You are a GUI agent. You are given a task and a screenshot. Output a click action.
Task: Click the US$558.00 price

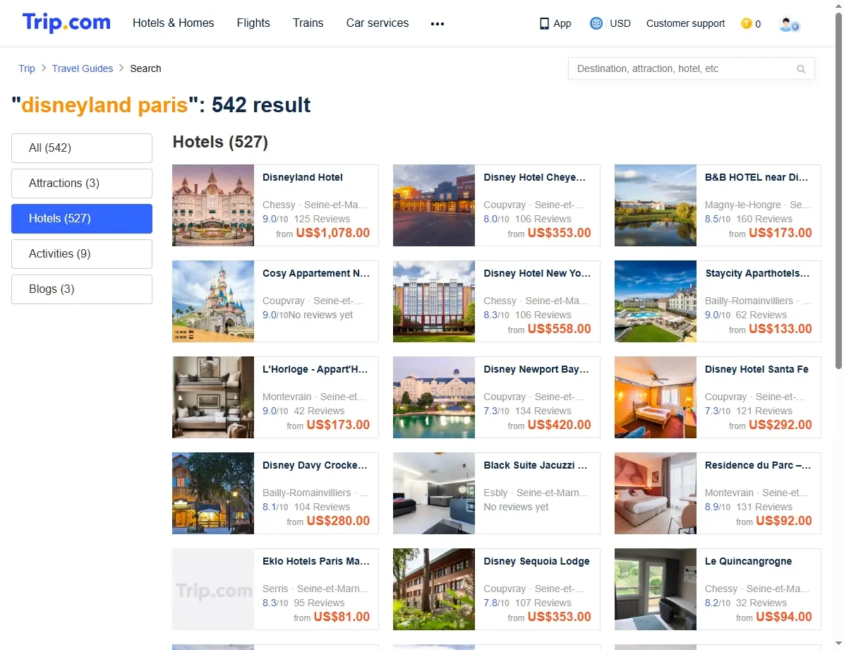point(560,328)
